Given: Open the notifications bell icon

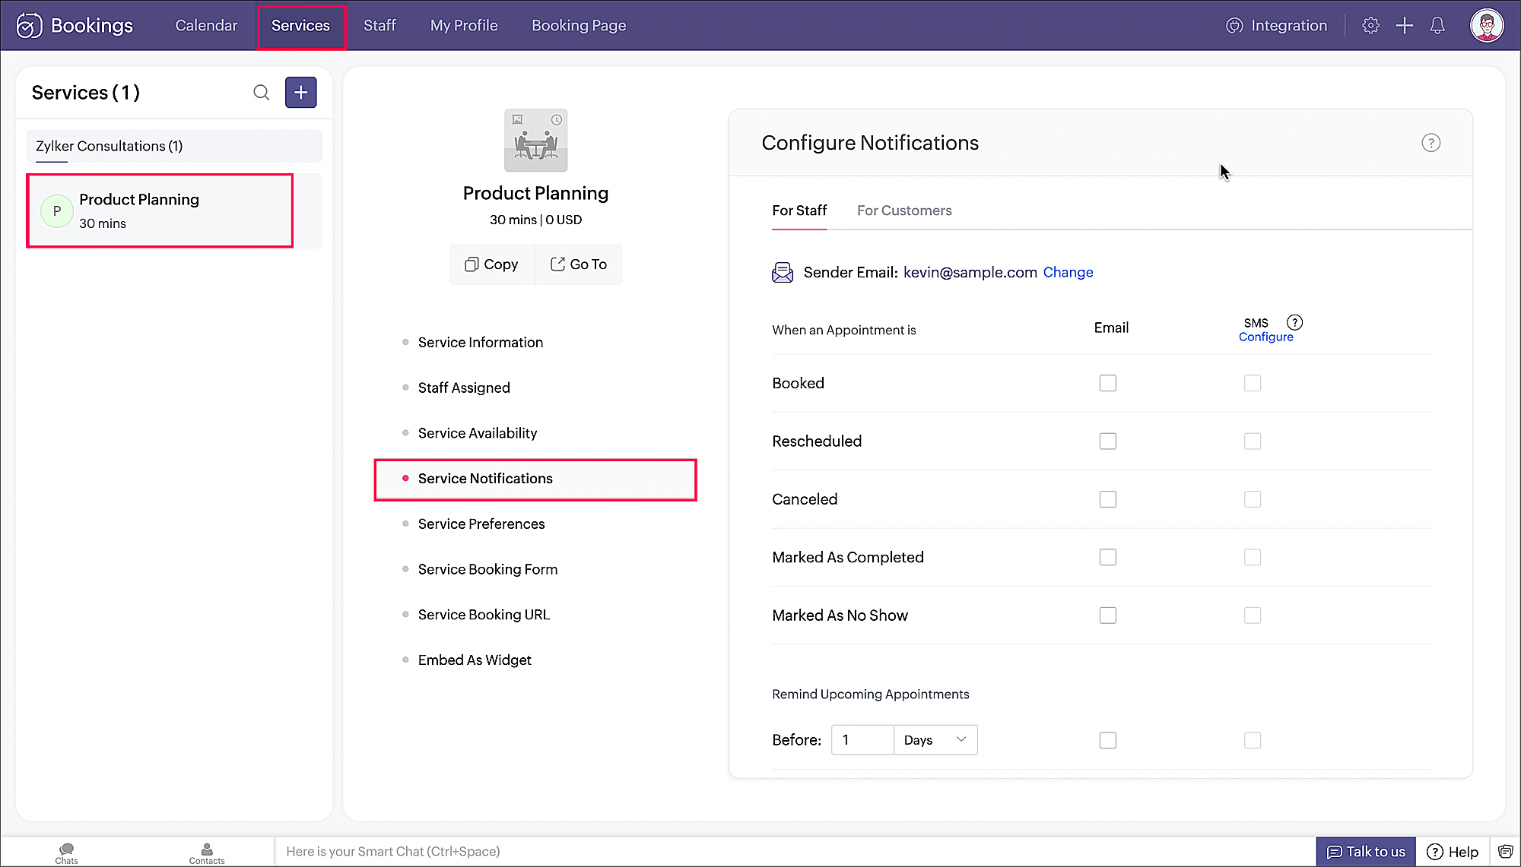Looking at the screenshot, I should pyautogui.click(x=1437, y=25).
